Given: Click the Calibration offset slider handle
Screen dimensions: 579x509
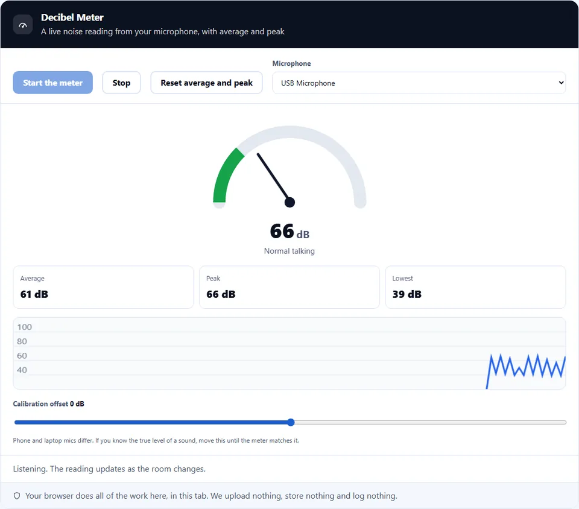Looking at the screenshot, I should pyautogui.click(x=291, y=422).
